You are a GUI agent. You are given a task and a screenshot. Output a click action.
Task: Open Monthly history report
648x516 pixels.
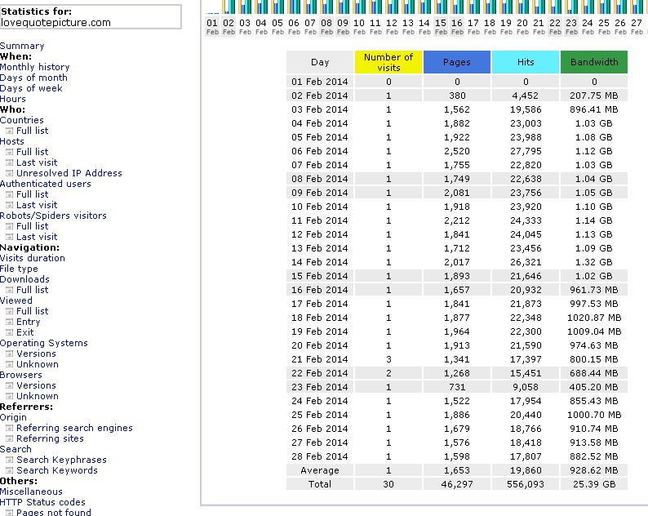click(x=35, y=67)
